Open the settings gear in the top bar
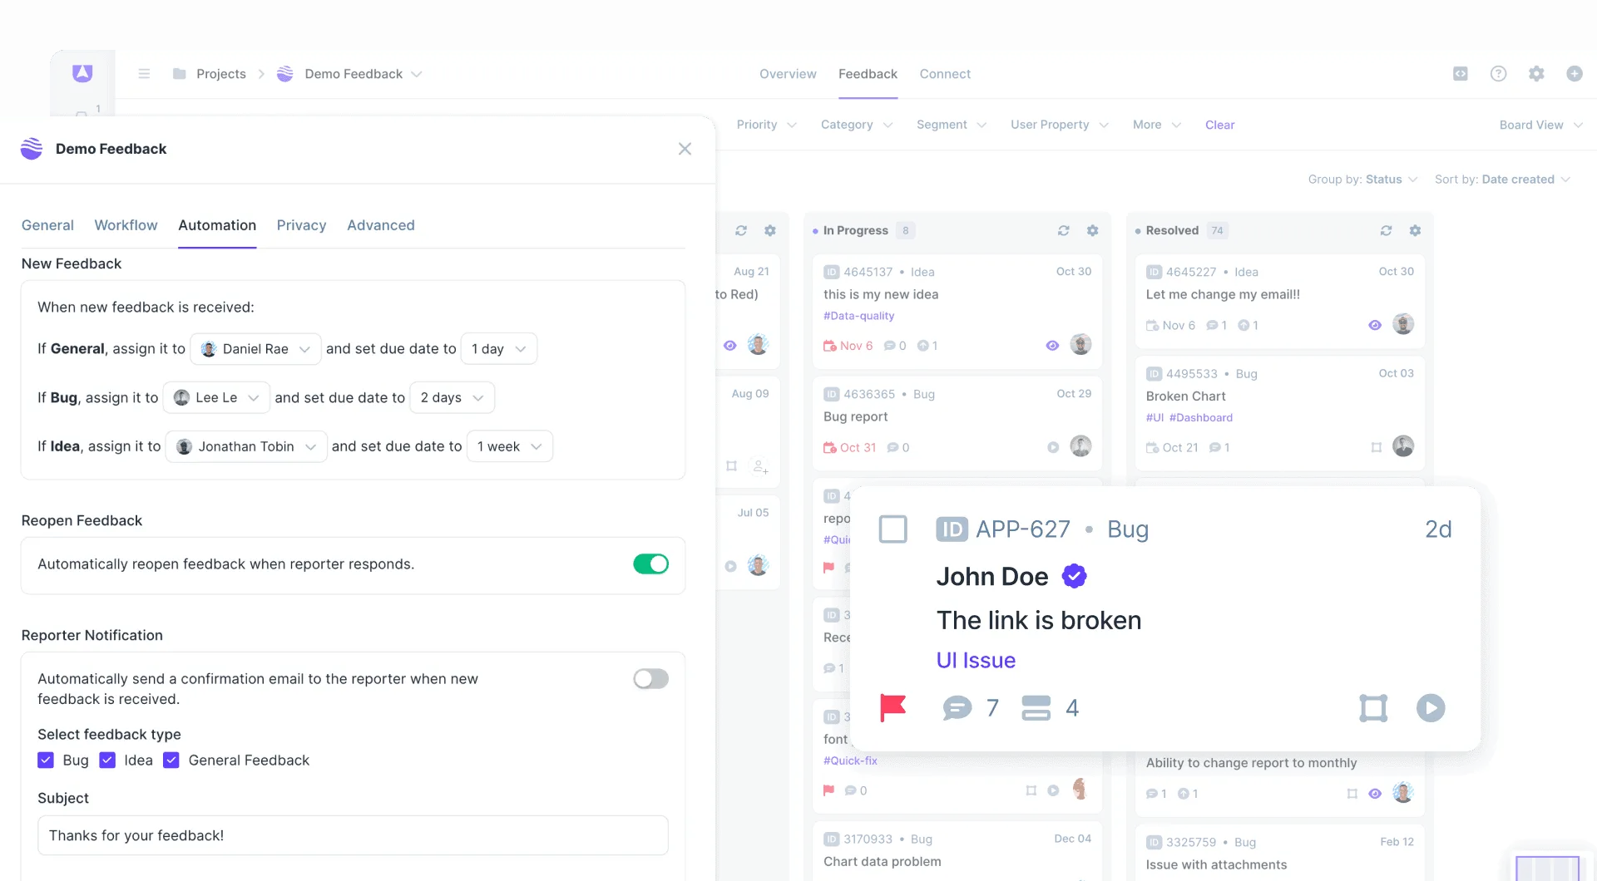1597x881 pixels. 1536,73
